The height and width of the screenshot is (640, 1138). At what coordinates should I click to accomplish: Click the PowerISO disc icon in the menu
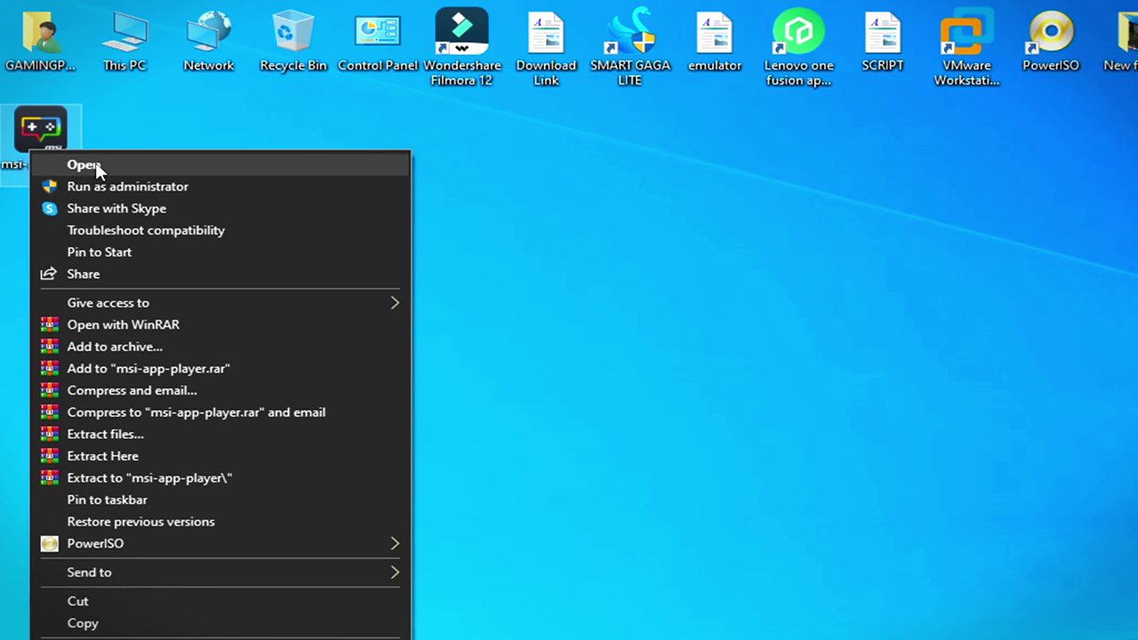tap(50, 543)
